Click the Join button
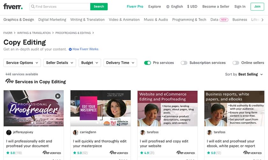This screenshot has height=160, width=268. point(257,6)
